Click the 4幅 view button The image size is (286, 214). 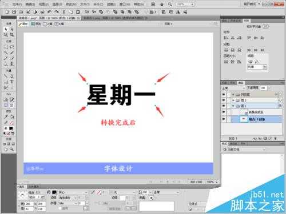coord(59,24)
